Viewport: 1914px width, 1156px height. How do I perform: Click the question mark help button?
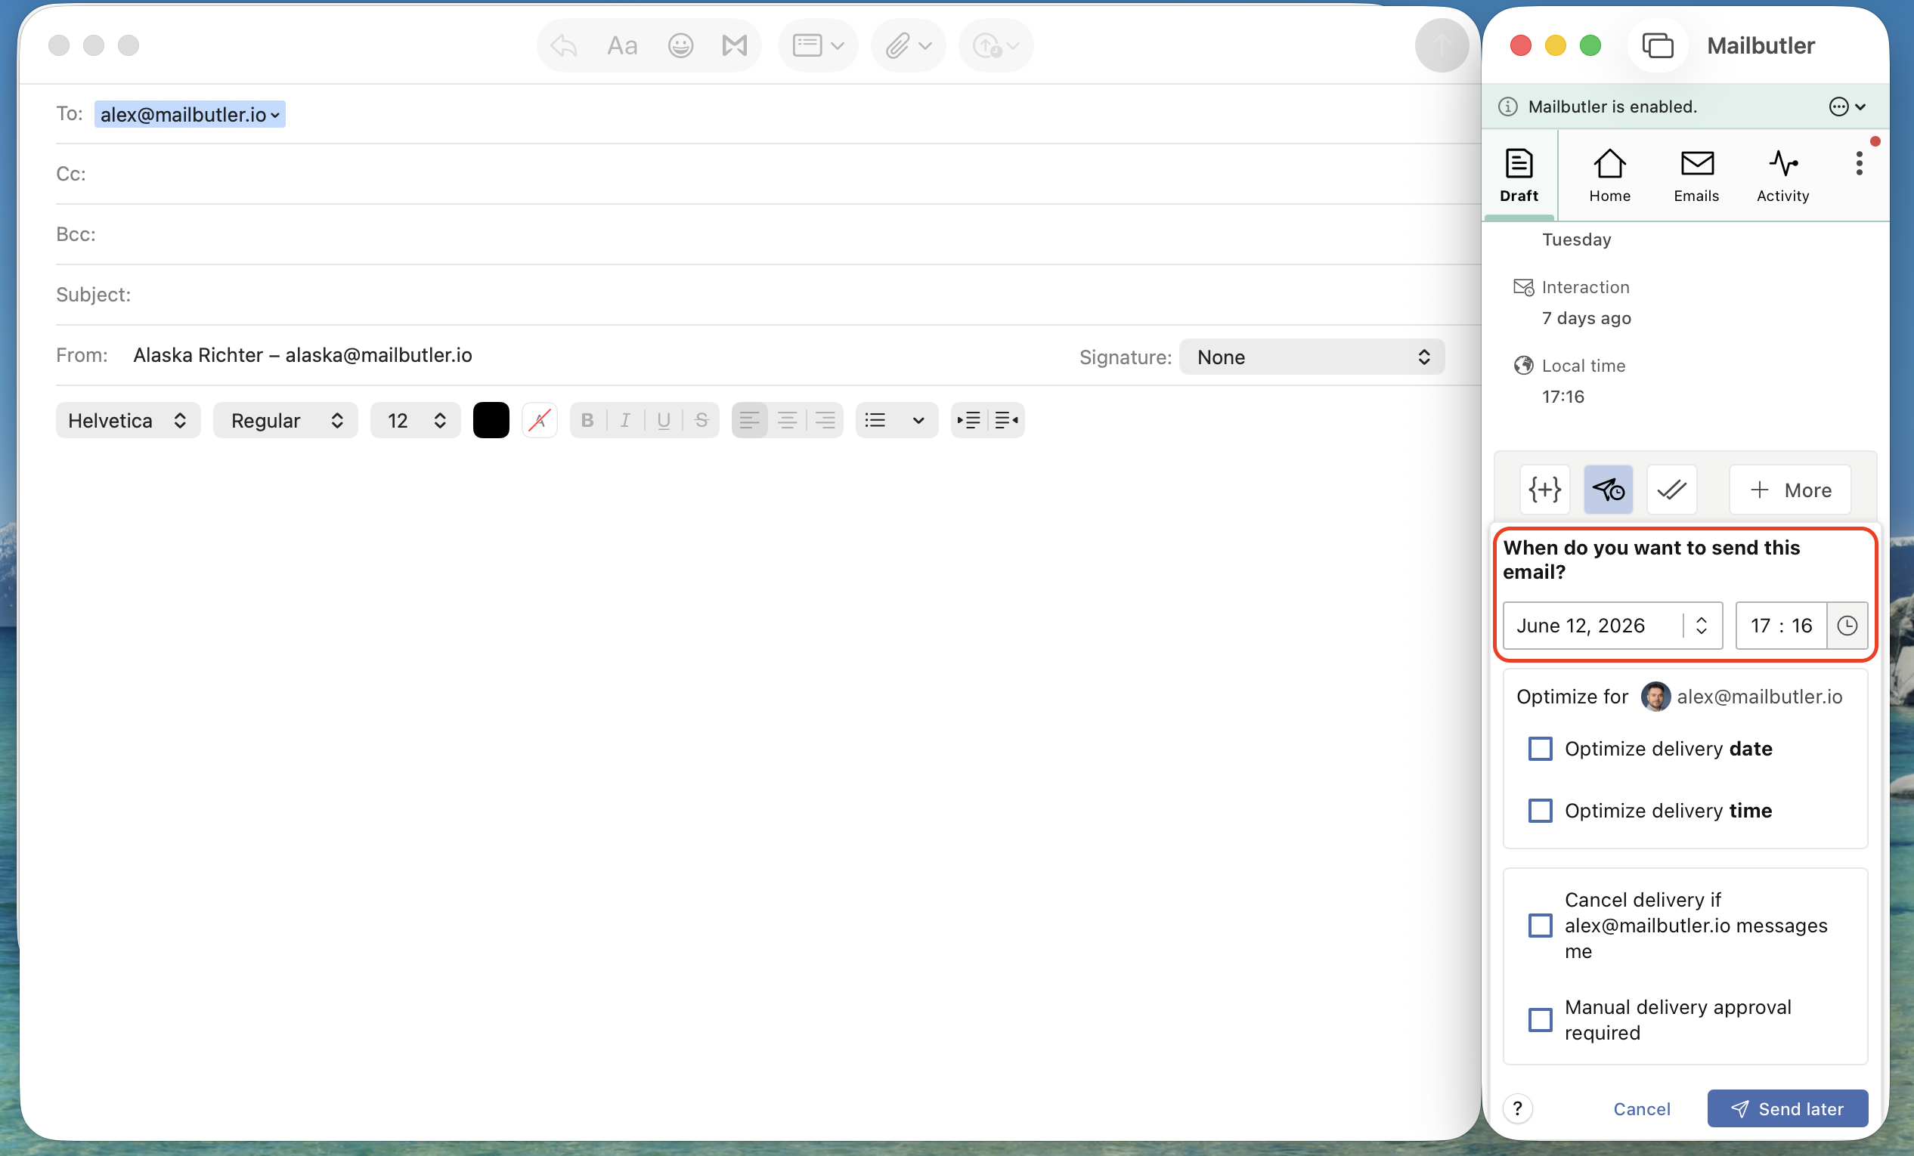pos(1517,1108)
